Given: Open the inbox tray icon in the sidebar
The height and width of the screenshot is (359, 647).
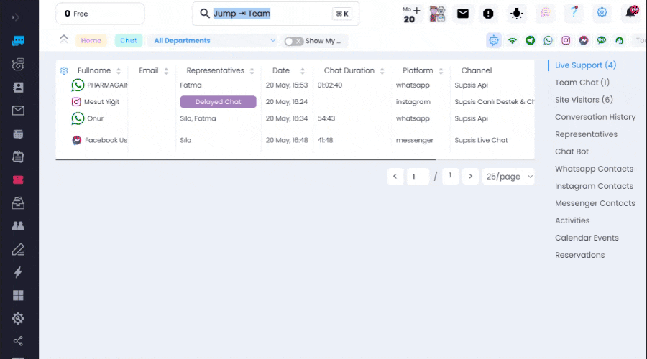Looking at the screenshot, I should [18, 202].
